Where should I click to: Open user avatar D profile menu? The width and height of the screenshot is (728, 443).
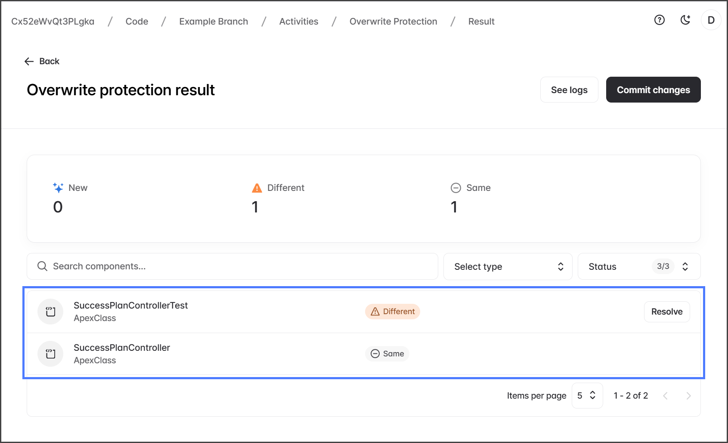click(x=711, y=20)
